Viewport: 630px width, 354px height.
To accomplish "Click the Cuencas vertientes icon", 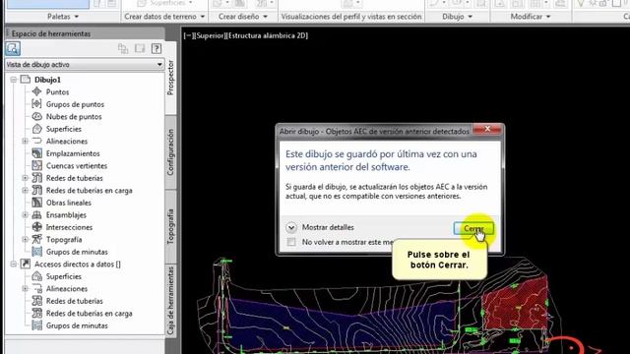I will [x=37, y=165].
